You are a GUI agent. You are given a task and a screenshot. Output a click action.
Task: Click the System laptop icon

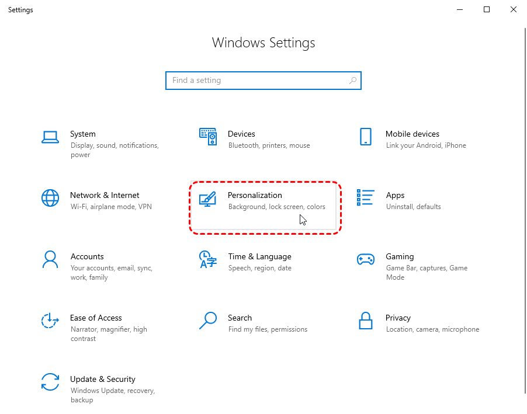tap(50, 137)
